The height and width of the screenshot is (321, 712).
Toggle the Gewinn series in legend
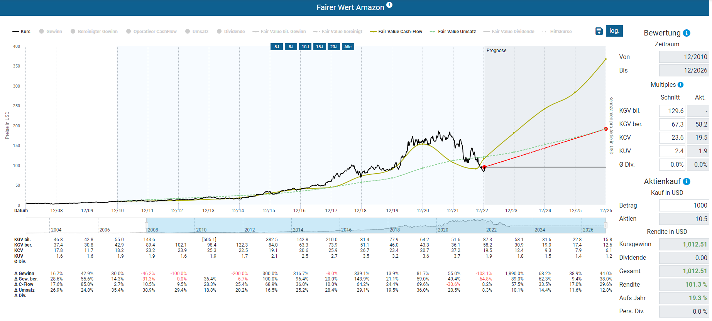click(51, 32)
